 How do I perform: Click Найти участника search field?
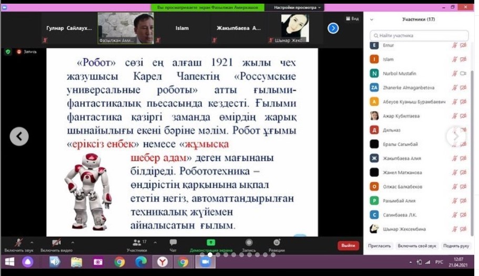[419, 36]
